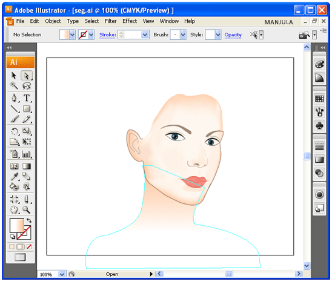This screenshot has height=282, width=332.
Task: Open the Color palette panel icon
Action: 319,64
